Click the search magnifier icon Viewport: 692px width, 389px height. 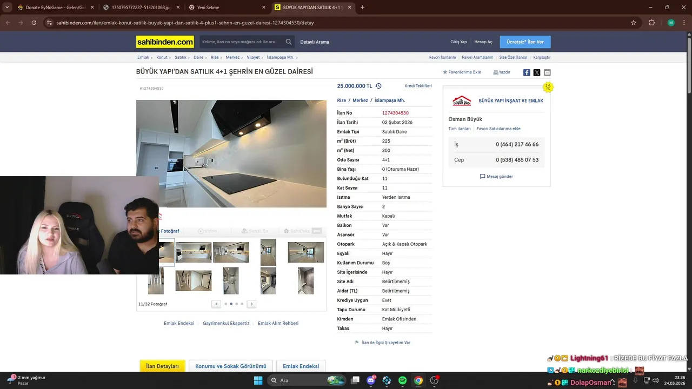coord(289,42)
